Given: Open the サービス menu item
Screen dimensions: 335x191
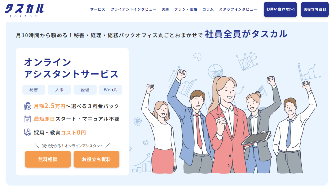Looking at the screenshot, I should point(97,9).
